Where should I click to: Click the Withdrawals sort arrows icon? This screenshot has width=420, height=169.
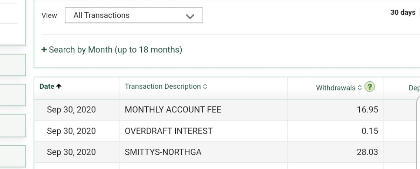click(x=359, y=88)
